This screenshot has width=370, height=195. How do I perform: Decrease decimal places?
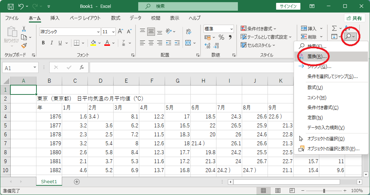pos(216,45)
